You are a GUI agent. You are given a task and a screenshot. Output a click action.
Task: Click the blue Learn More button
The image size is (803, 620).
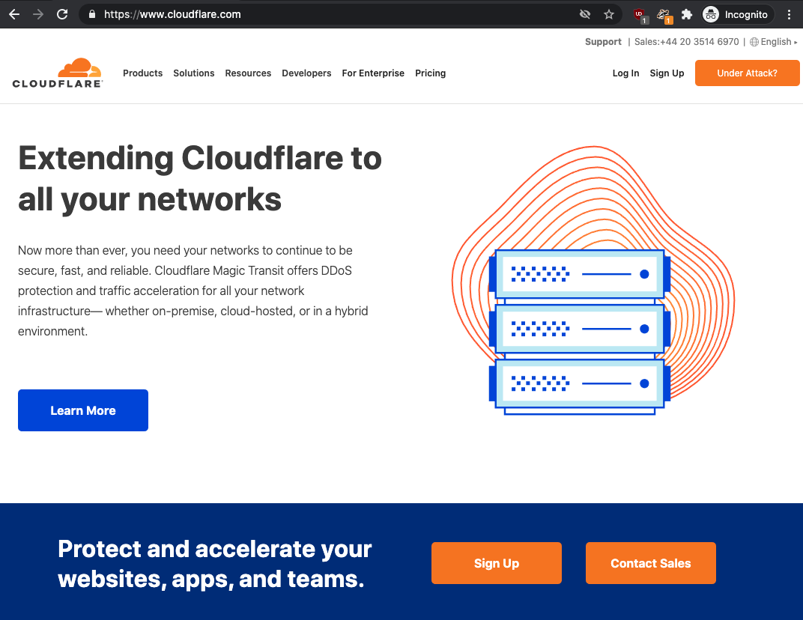tap(83, 410)
